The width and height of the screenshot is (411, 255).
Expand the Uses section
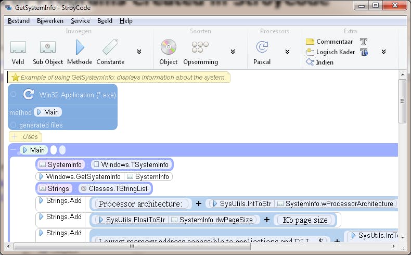pyautogui.click(x=14, y=136)
